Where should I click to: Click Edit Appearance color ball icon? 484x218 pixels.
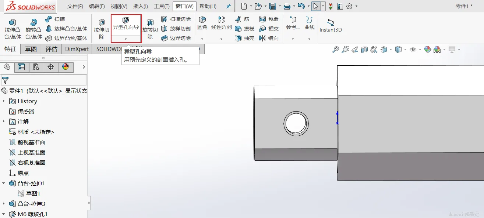(428, 50)
